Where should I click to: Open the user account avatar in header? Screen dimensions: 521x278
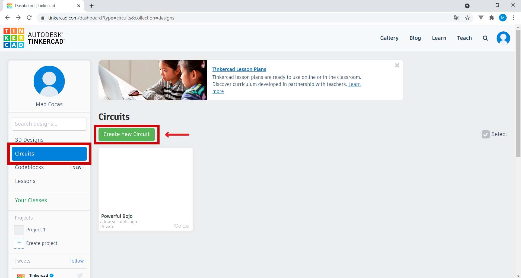[503, 38]
